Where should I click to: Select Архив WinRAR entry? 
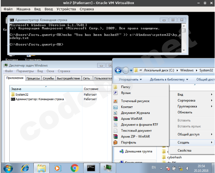pyautogui.click(x=141, y=119)
